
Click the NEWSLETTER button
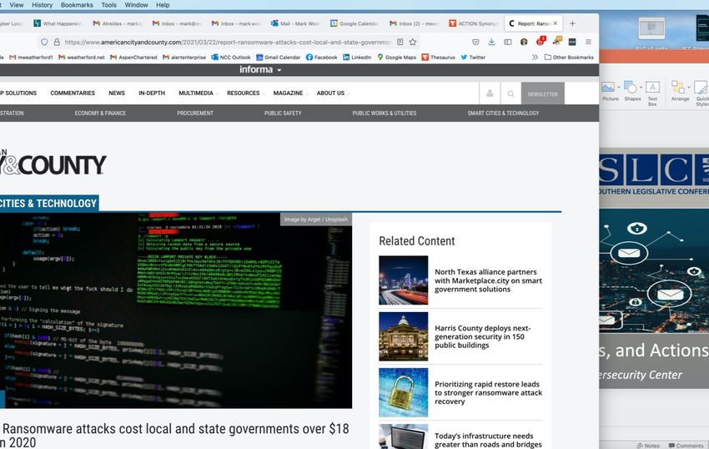(x=543, y=93)
